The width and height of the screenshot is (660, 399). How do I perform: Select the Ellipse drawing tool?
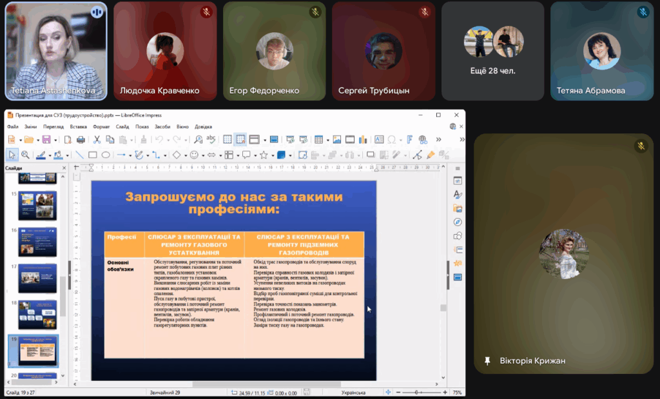(106, 155)
